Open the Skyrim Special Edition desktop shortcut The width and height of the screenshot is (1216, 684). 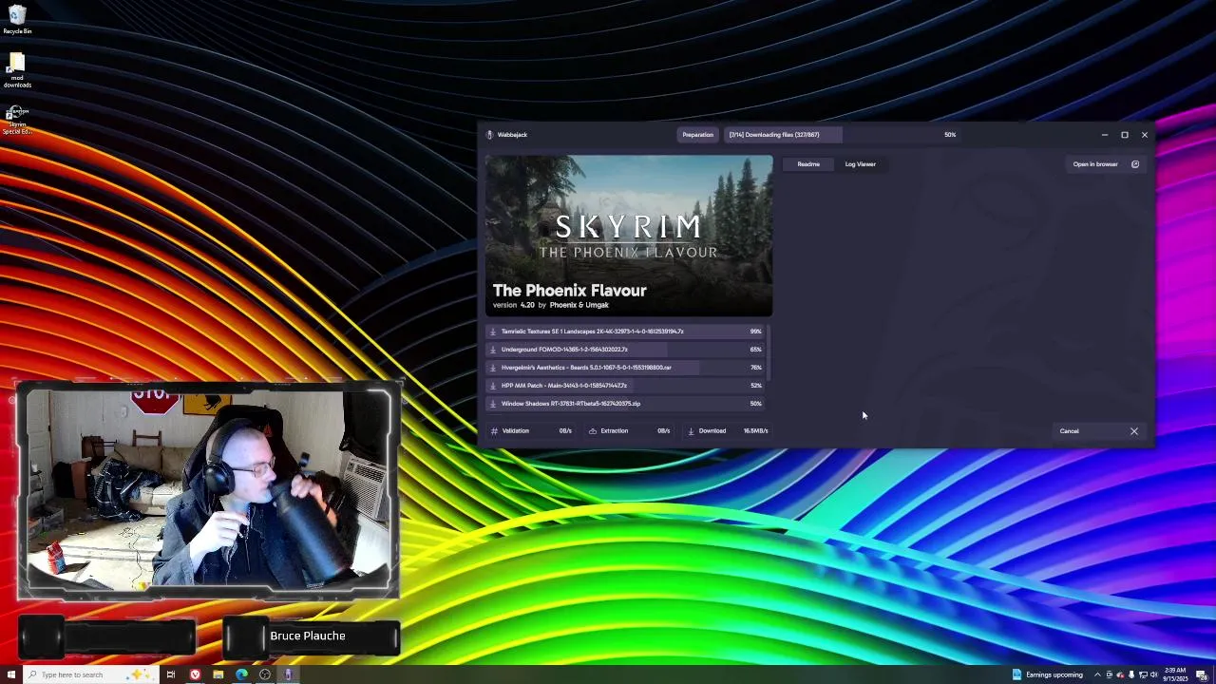pyautogui.click(x=17, y=121)
